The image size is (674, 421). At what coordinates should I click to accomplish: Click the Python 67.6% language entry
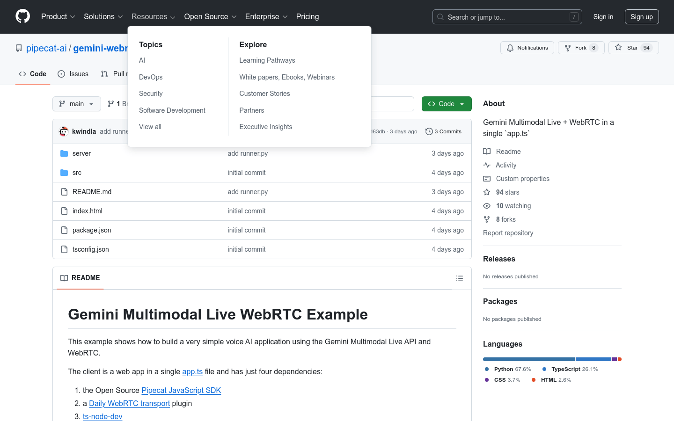(508, 369)
